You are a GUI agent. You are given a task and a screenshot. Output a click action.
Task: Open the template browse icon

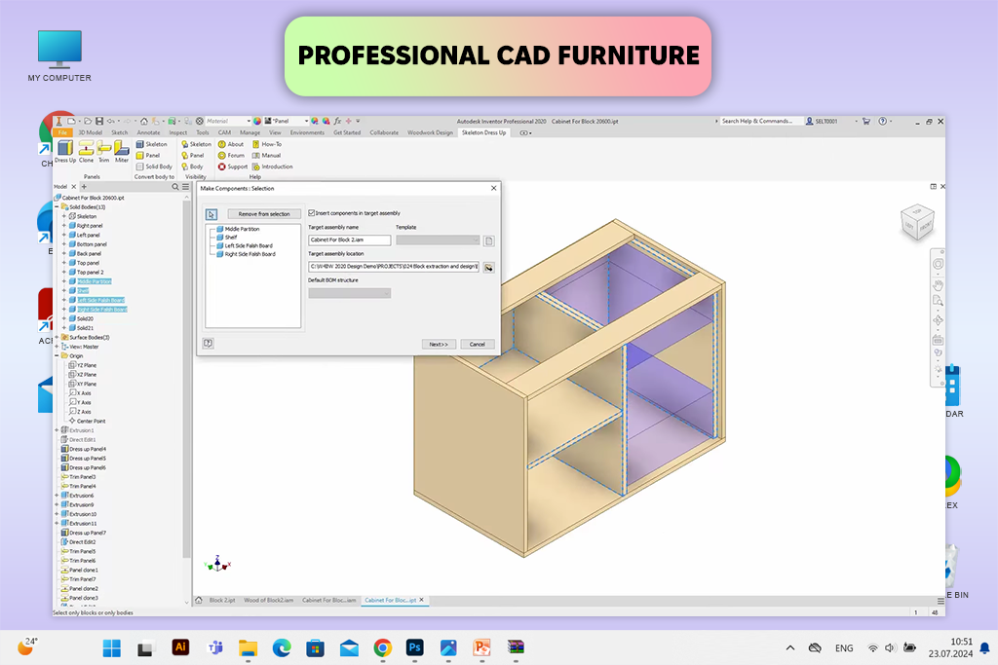pos(489,240)
